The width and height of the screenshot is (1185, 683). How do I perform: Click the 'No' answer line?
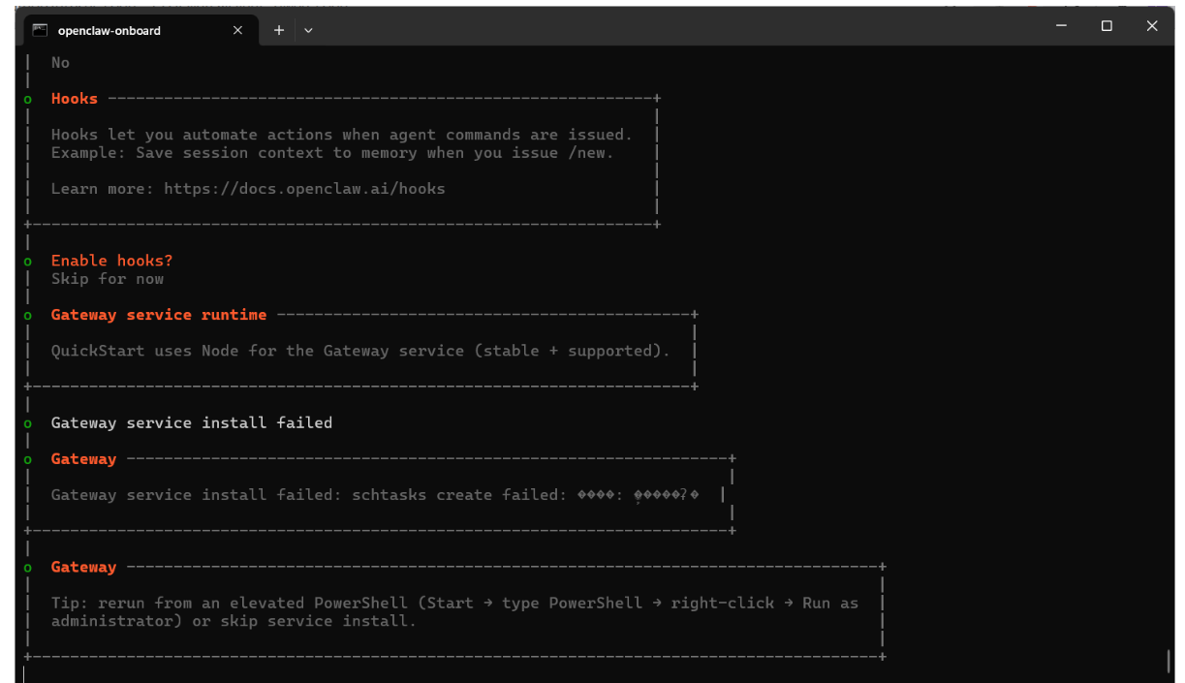coord(60,63)
